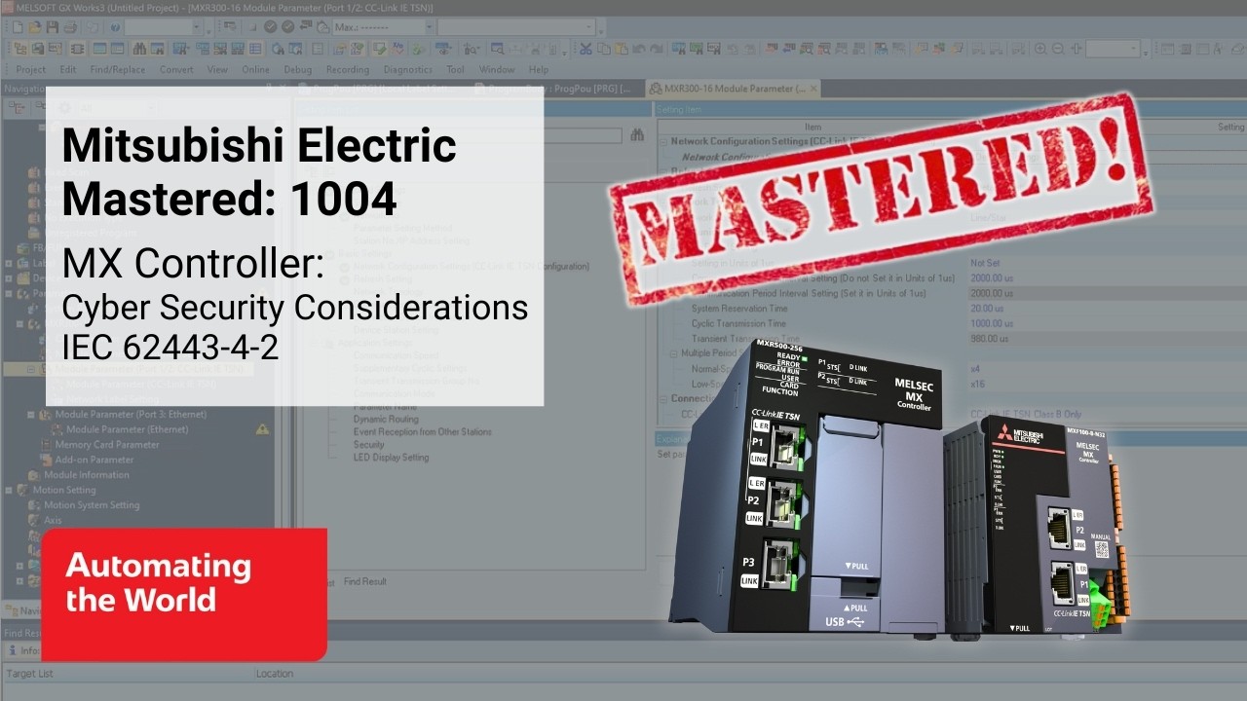This screenshot has height=701, width=1247.
Task: Open the Diagnostics menu
Action: click(408, 69)
